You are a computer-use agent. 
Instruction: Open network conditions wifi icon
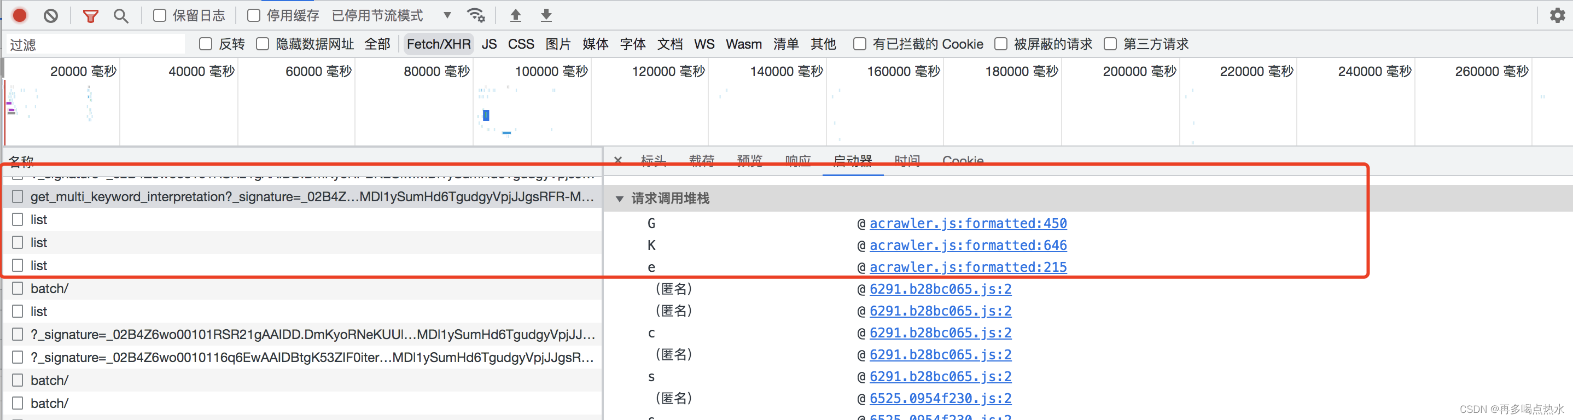point(476,15)
